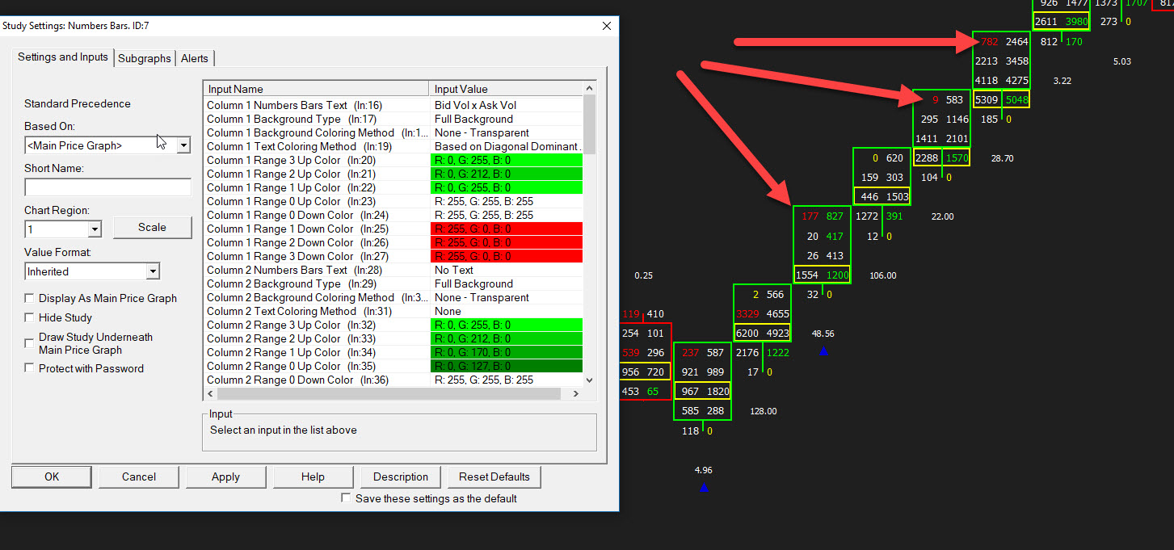Switch to the Settings and Inputs tab
The width and height of the screenshot is (1174, 550).
coord(63,57)
